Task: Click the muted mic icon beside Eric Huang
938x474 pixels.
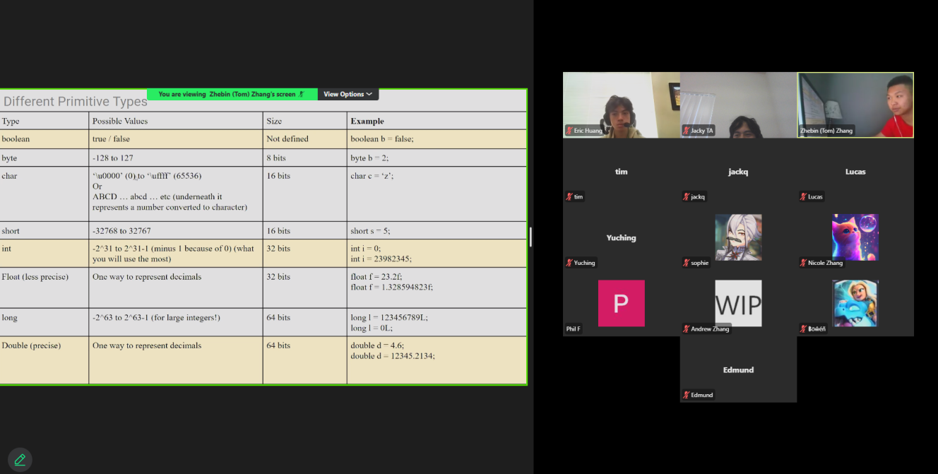Action: pyautogui.click(x=569, y=131)
